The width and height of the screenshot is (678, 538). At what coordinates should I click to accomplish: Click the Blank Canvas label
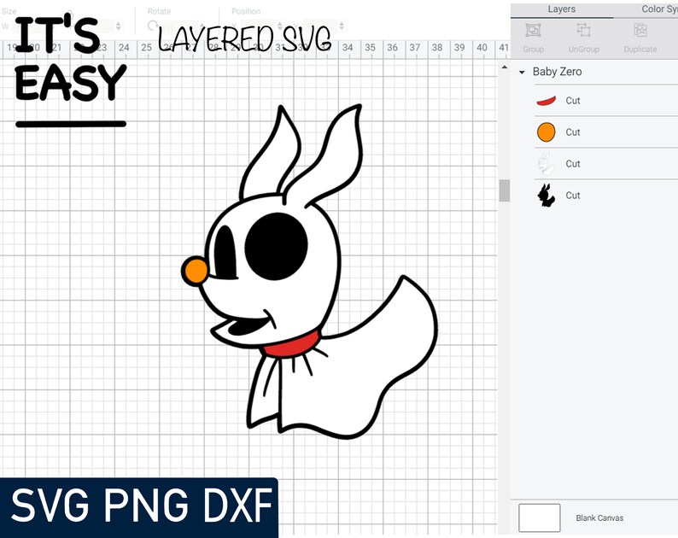tap(599, 518)
